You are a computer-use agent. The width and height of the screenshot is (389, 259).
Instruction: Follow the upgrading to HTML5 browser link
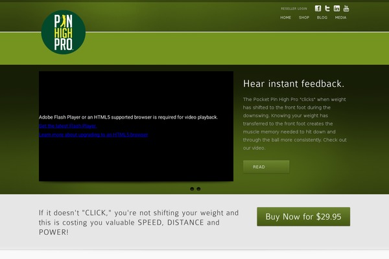click(x=93, y=135)
